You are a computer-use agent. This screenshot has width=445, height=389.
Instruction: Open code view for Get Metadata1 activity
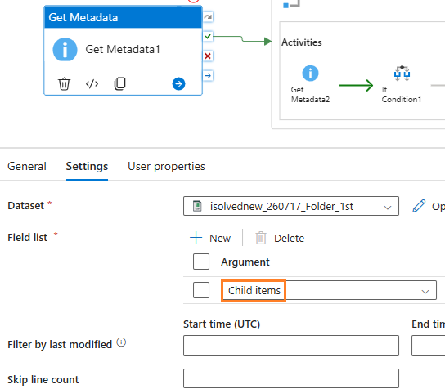(92, 84)
